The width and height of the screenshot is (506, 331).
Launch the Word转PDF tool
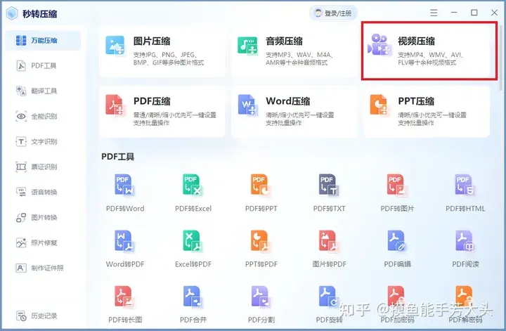tap(125, 249)
